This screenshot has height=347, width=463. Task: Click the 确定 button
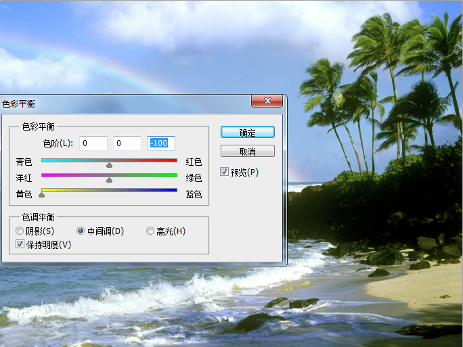[x=248, y=132]
